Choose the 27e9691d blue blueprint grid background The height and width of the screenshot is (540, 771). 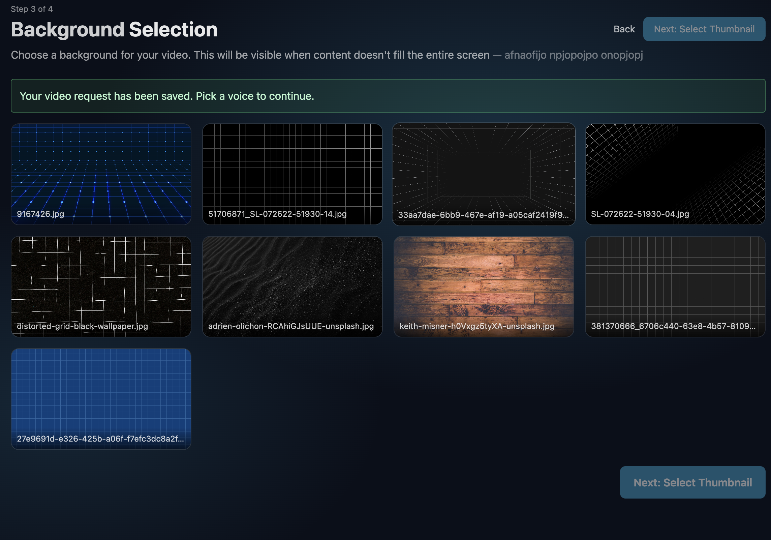(x=101, y=394)
